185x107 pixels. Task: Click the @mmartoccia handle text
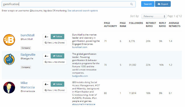click(x=28, y=91)
